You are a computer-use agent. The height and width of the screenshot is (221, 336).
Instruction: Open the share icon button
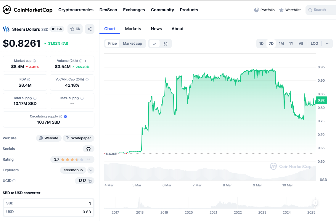(90, 29)
